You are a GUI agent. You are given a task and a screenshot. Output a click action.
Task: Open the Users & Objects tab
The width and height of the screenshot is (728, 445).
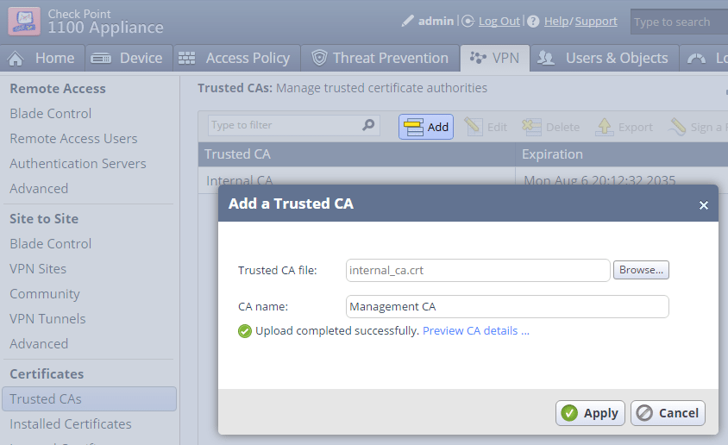coord(604,58)
